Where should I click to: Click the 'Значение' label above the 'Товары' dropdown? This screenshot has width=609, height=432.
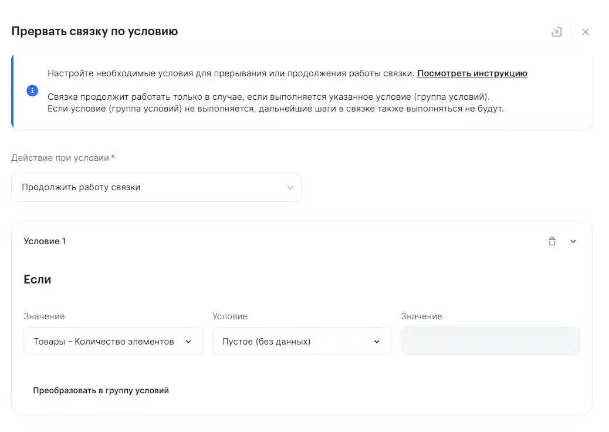pos(44,316)
